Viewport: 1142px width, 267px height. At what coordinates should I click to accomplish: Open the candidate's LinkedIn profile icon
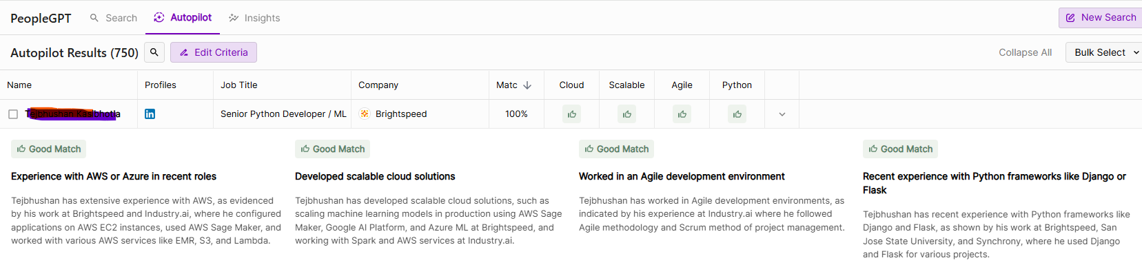[x=150, y=114]
